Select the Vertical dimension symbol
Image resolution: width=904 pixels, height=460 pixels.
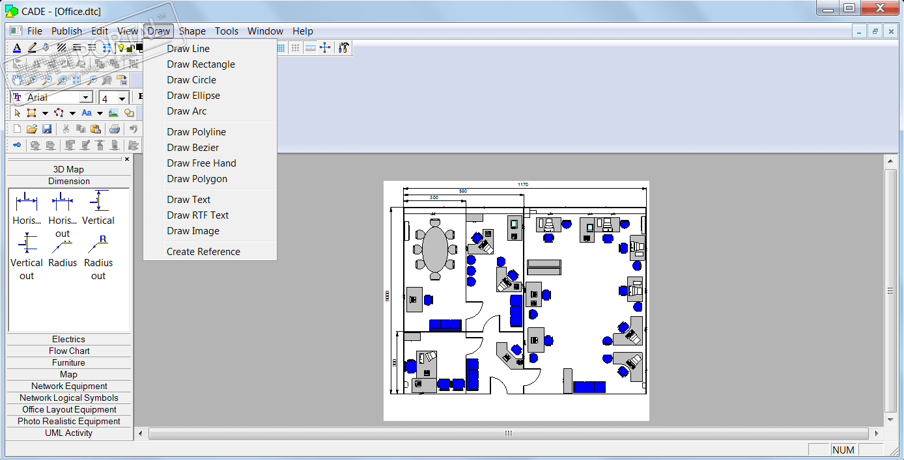[x=98, y=208]
